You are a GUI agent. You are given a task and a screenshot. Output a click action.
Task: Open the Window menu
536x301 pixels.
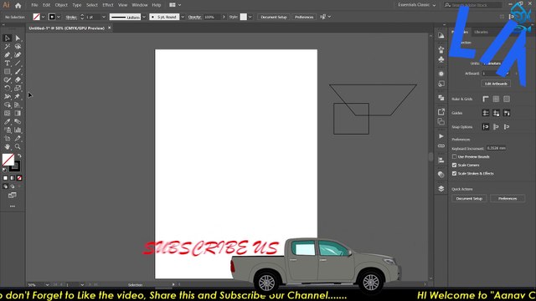[140, 5]
